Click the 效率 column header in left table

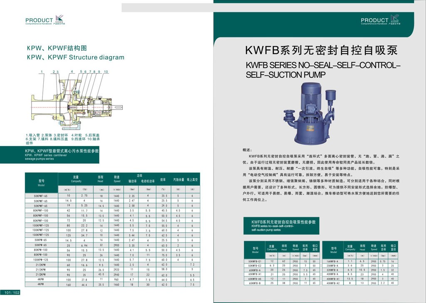coord(163,180)
